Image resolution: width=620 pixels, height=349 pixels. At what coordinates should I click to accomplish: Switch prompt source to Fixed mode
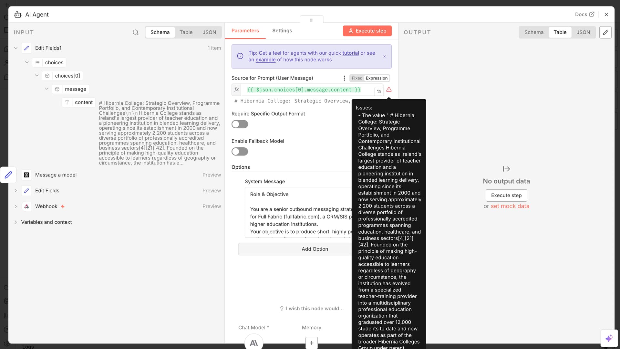point(357,78)
